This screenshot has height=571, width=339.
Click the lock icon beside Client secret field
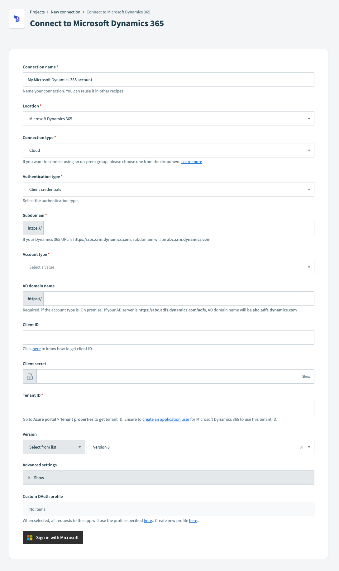coord(30,376)
